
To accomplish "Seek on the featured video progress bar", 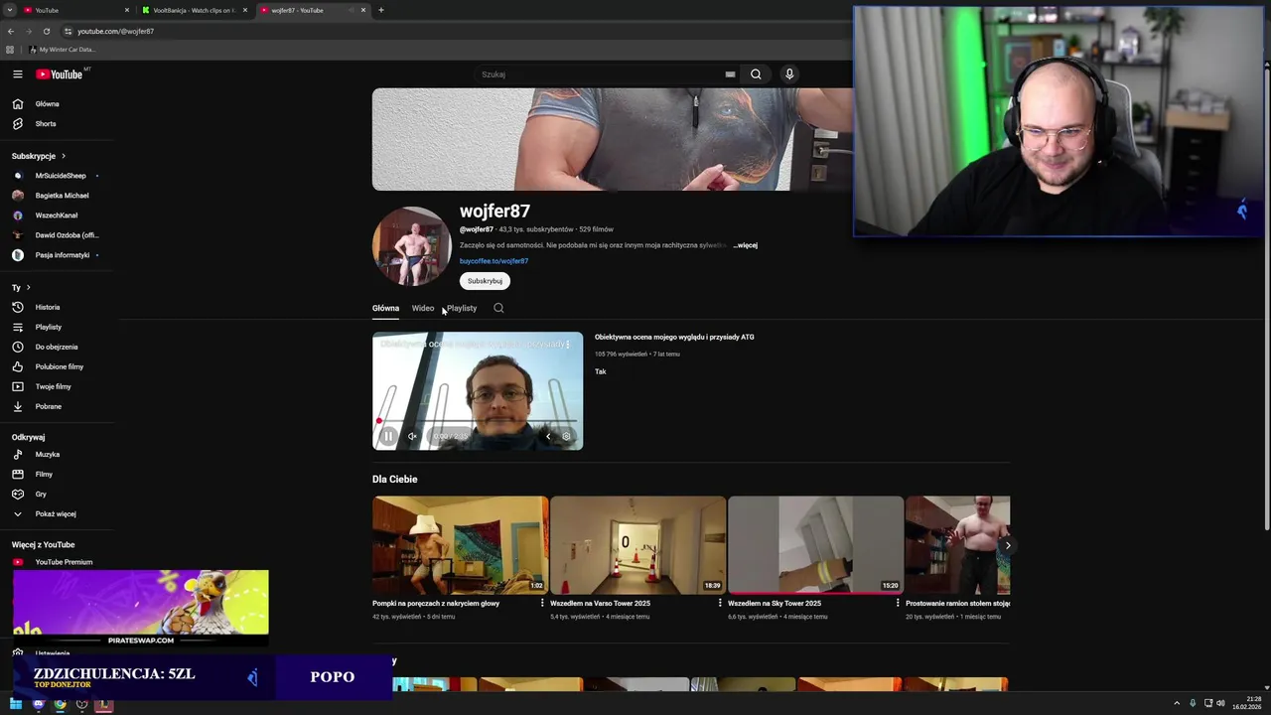I will pos(478,421).
